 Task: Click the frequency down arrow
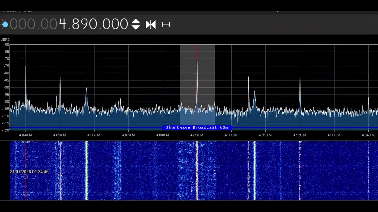(x=136, y=27)
